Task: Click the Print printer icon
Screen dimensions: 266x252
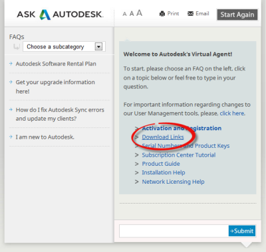Action: coord(162,14)
